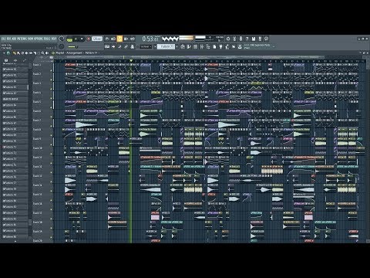Click the stamp-shaped icon after grouping
This screenshot has height=278, width=370.
click(133, 46)
